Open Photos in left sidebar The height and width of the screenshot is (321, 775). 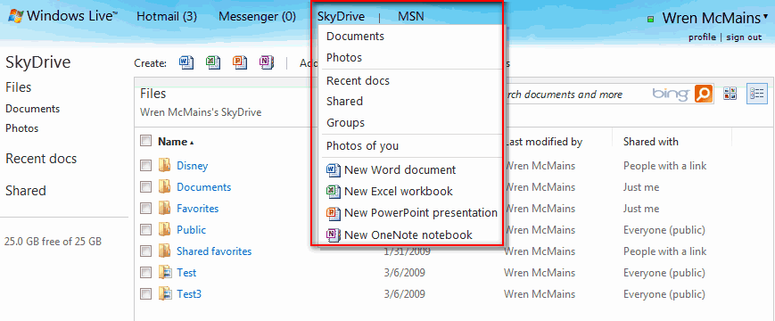21,128
